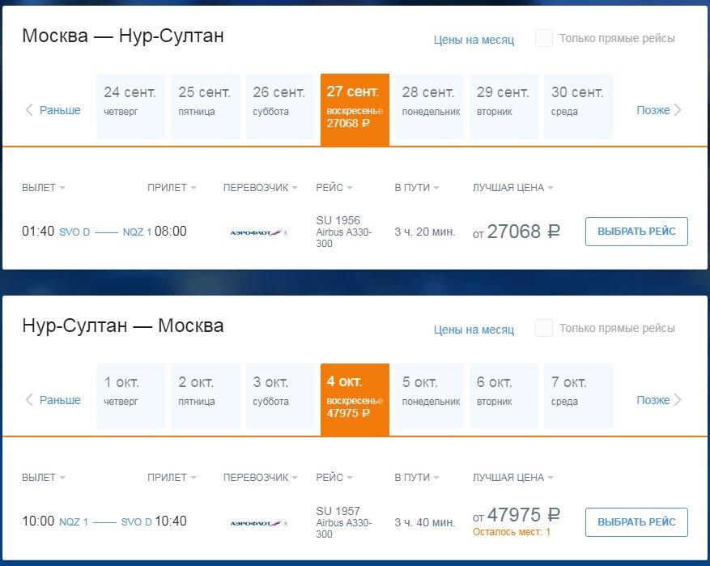Select the 3 окт. суббота date tab
The width and height of the screenshot is (710, 566).
(280, 396)
